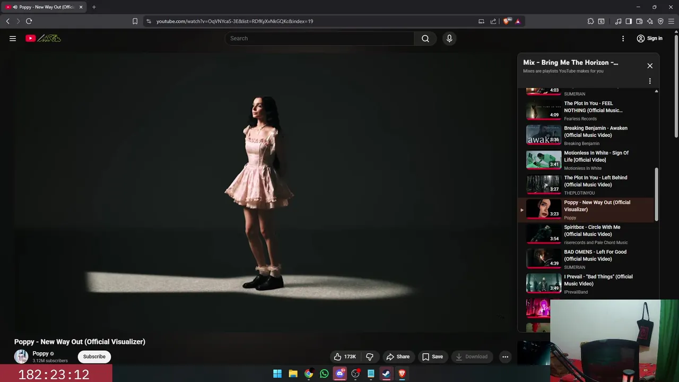Open Brave VPN shield icon
The image size is (679, 382).
pos(660,21)
